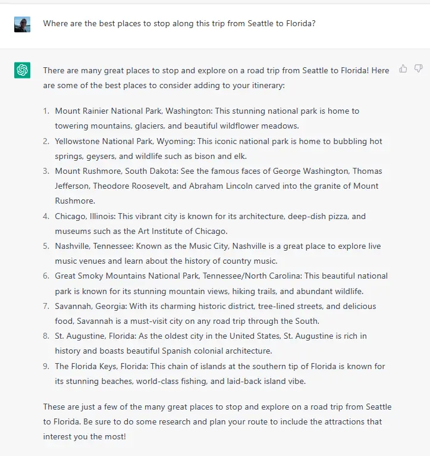Click the thumbs up feedback icon

(x=403, y=68)
